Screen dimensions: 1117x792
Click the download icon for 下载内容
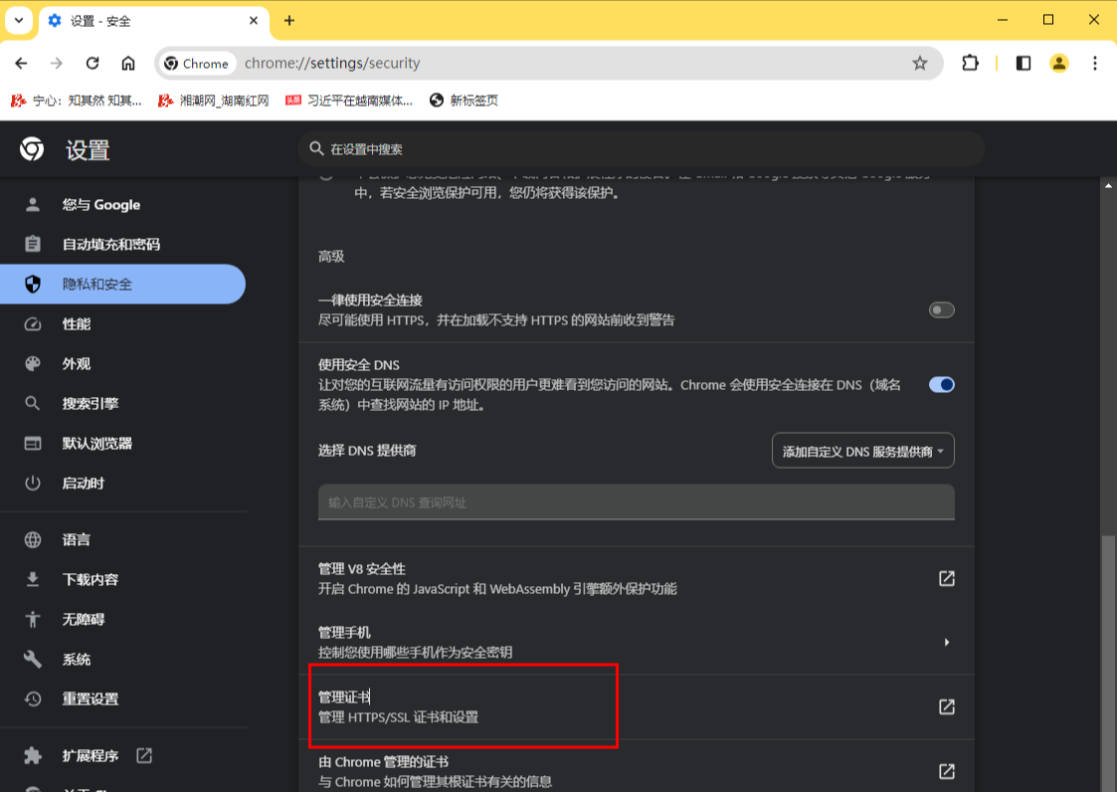click(33, 579)
